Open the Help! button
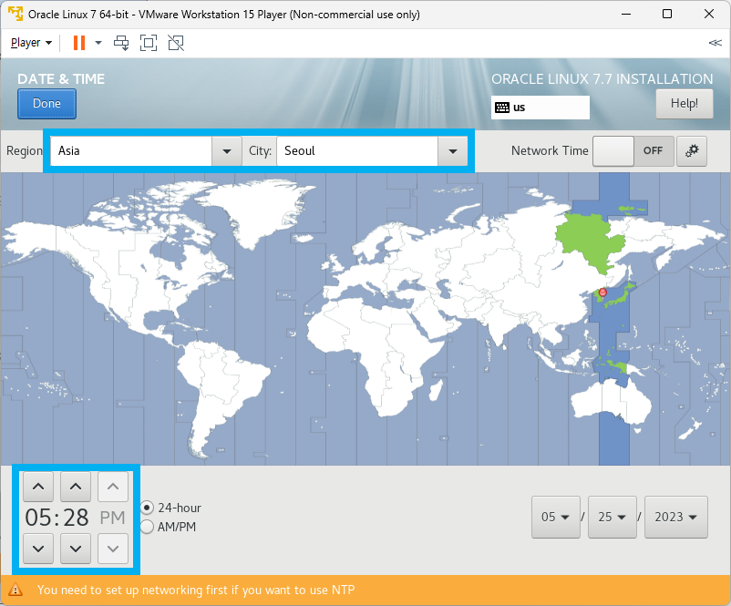Screen dimensions: 731x606 [x=684, y=104]
